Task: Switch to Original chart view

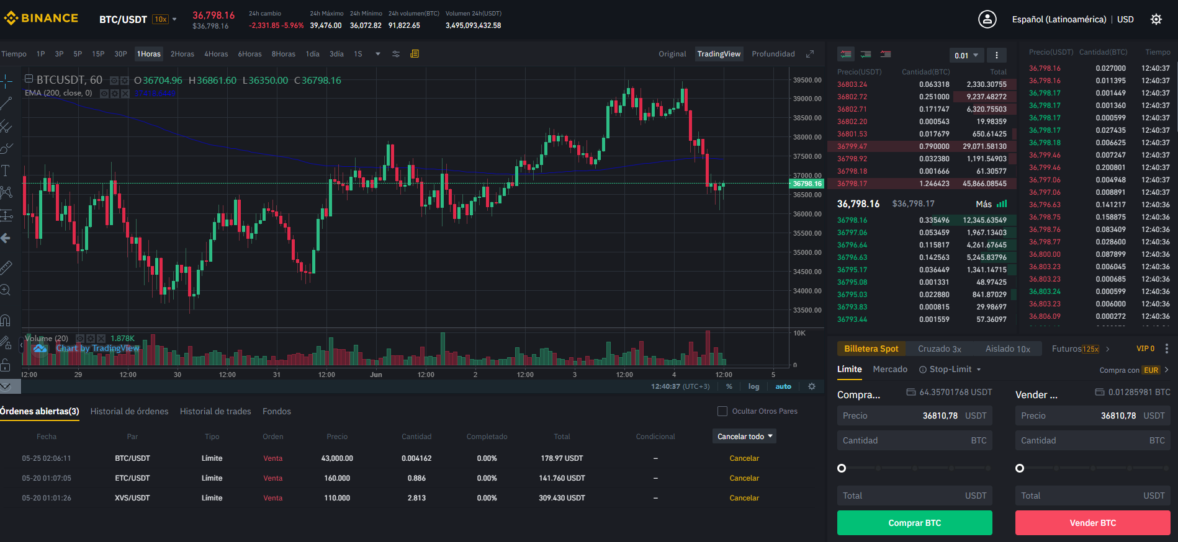Action: [672, 54]
